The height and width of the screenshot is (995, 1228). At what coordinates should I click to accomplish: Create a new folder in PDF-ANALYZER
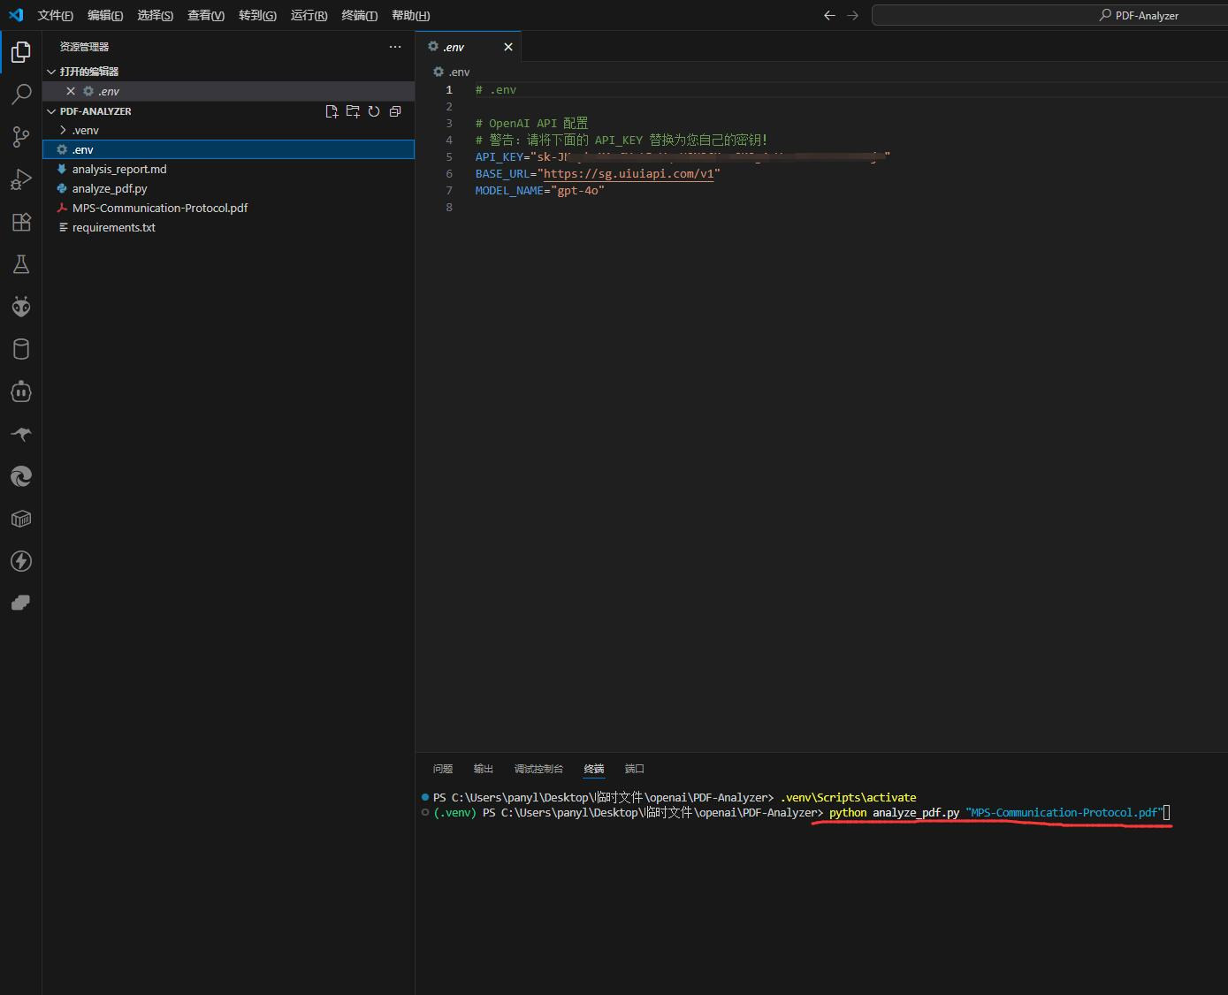pyautogui.click(x=353, y=111)
